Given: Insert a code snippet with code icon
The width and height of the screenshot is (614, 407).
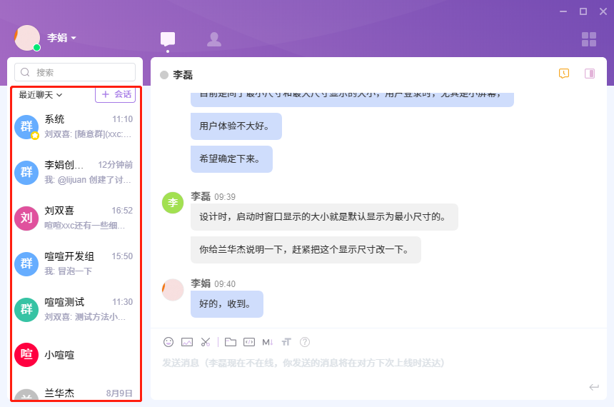Looking at the screenshot, I should 249,342.
